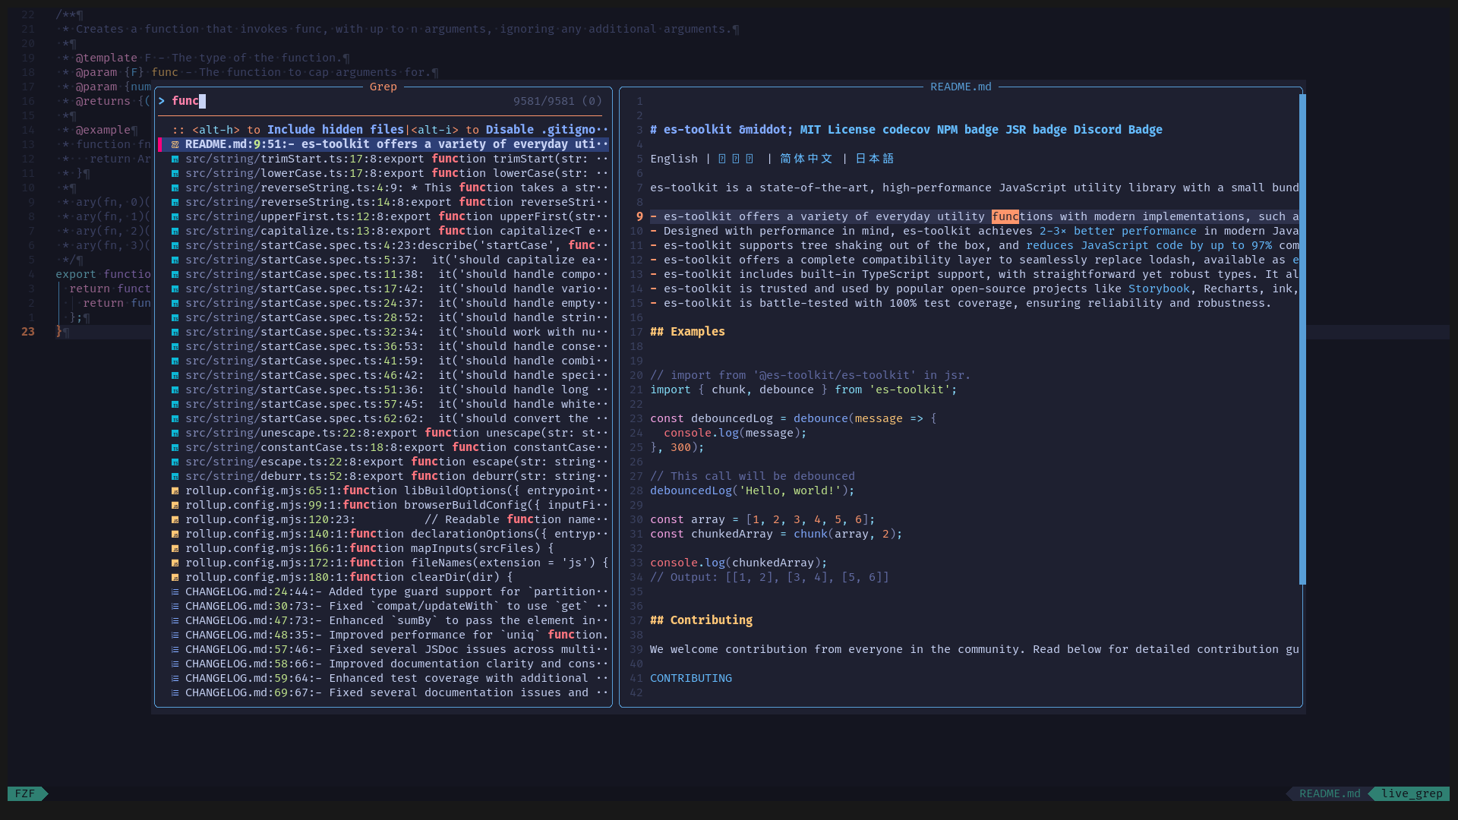Click the README.md label in the statusline
Viewport: 1458px width, 820px height.
1329,793
